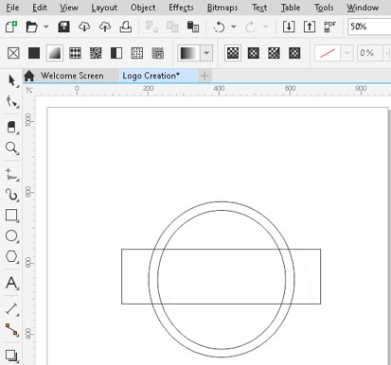Open the Object menu

click(x=143, y=8)
